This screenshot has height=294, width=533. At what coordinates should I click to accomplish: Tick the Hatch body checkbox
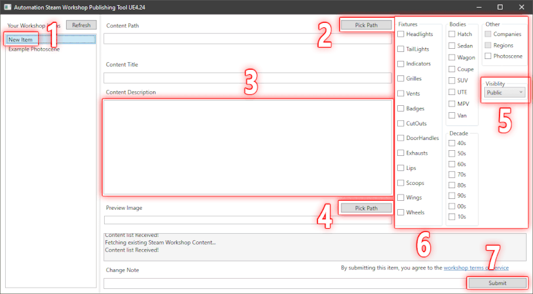tap(452, 34)
